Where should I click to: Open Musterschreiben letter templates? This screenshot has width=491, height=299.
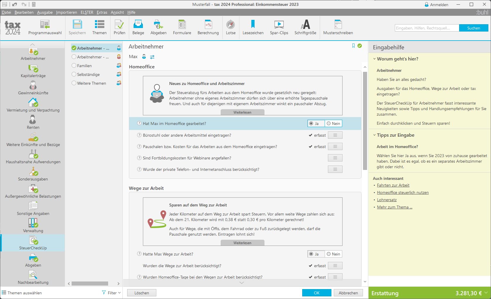coord(338,27)
